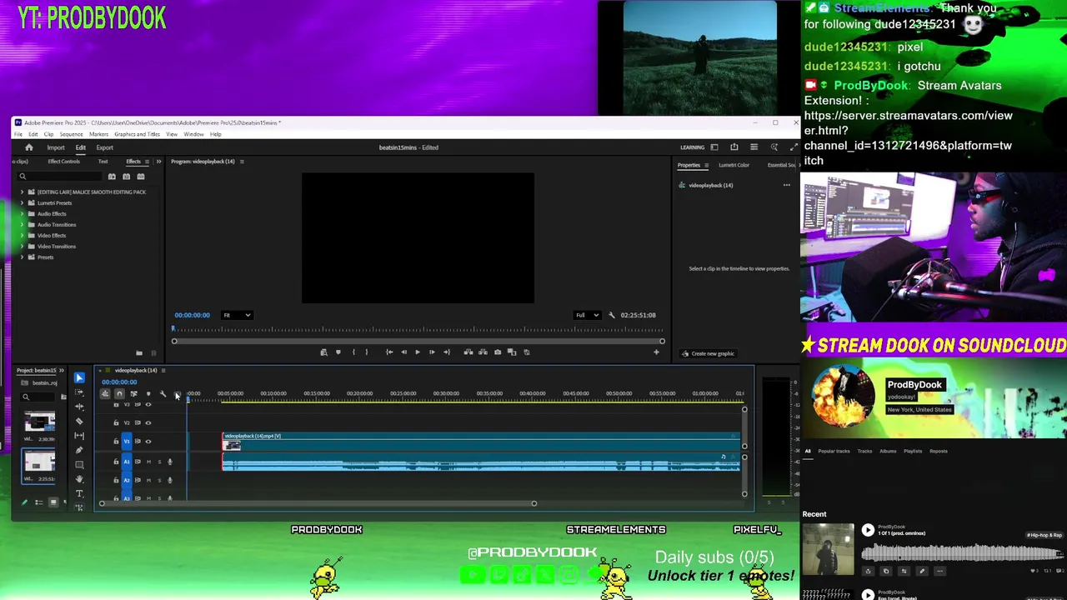Switch to Lumetri Color tab

[x=734, y=165]
